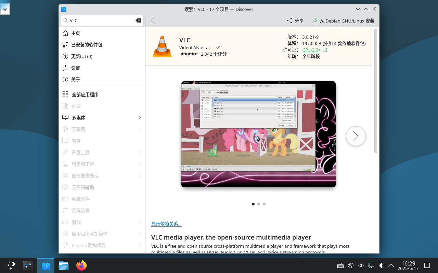This screenshot has width=438, height=273.
Task: Click the info icon beside 关于
Action: (x=65, y=80)
